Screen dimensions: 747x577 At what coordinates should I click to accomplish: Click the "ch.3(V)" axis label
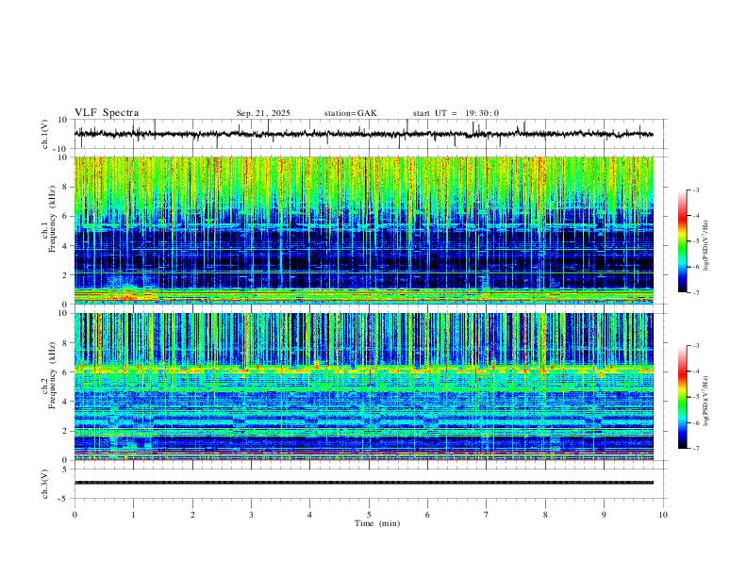point(45,484)
